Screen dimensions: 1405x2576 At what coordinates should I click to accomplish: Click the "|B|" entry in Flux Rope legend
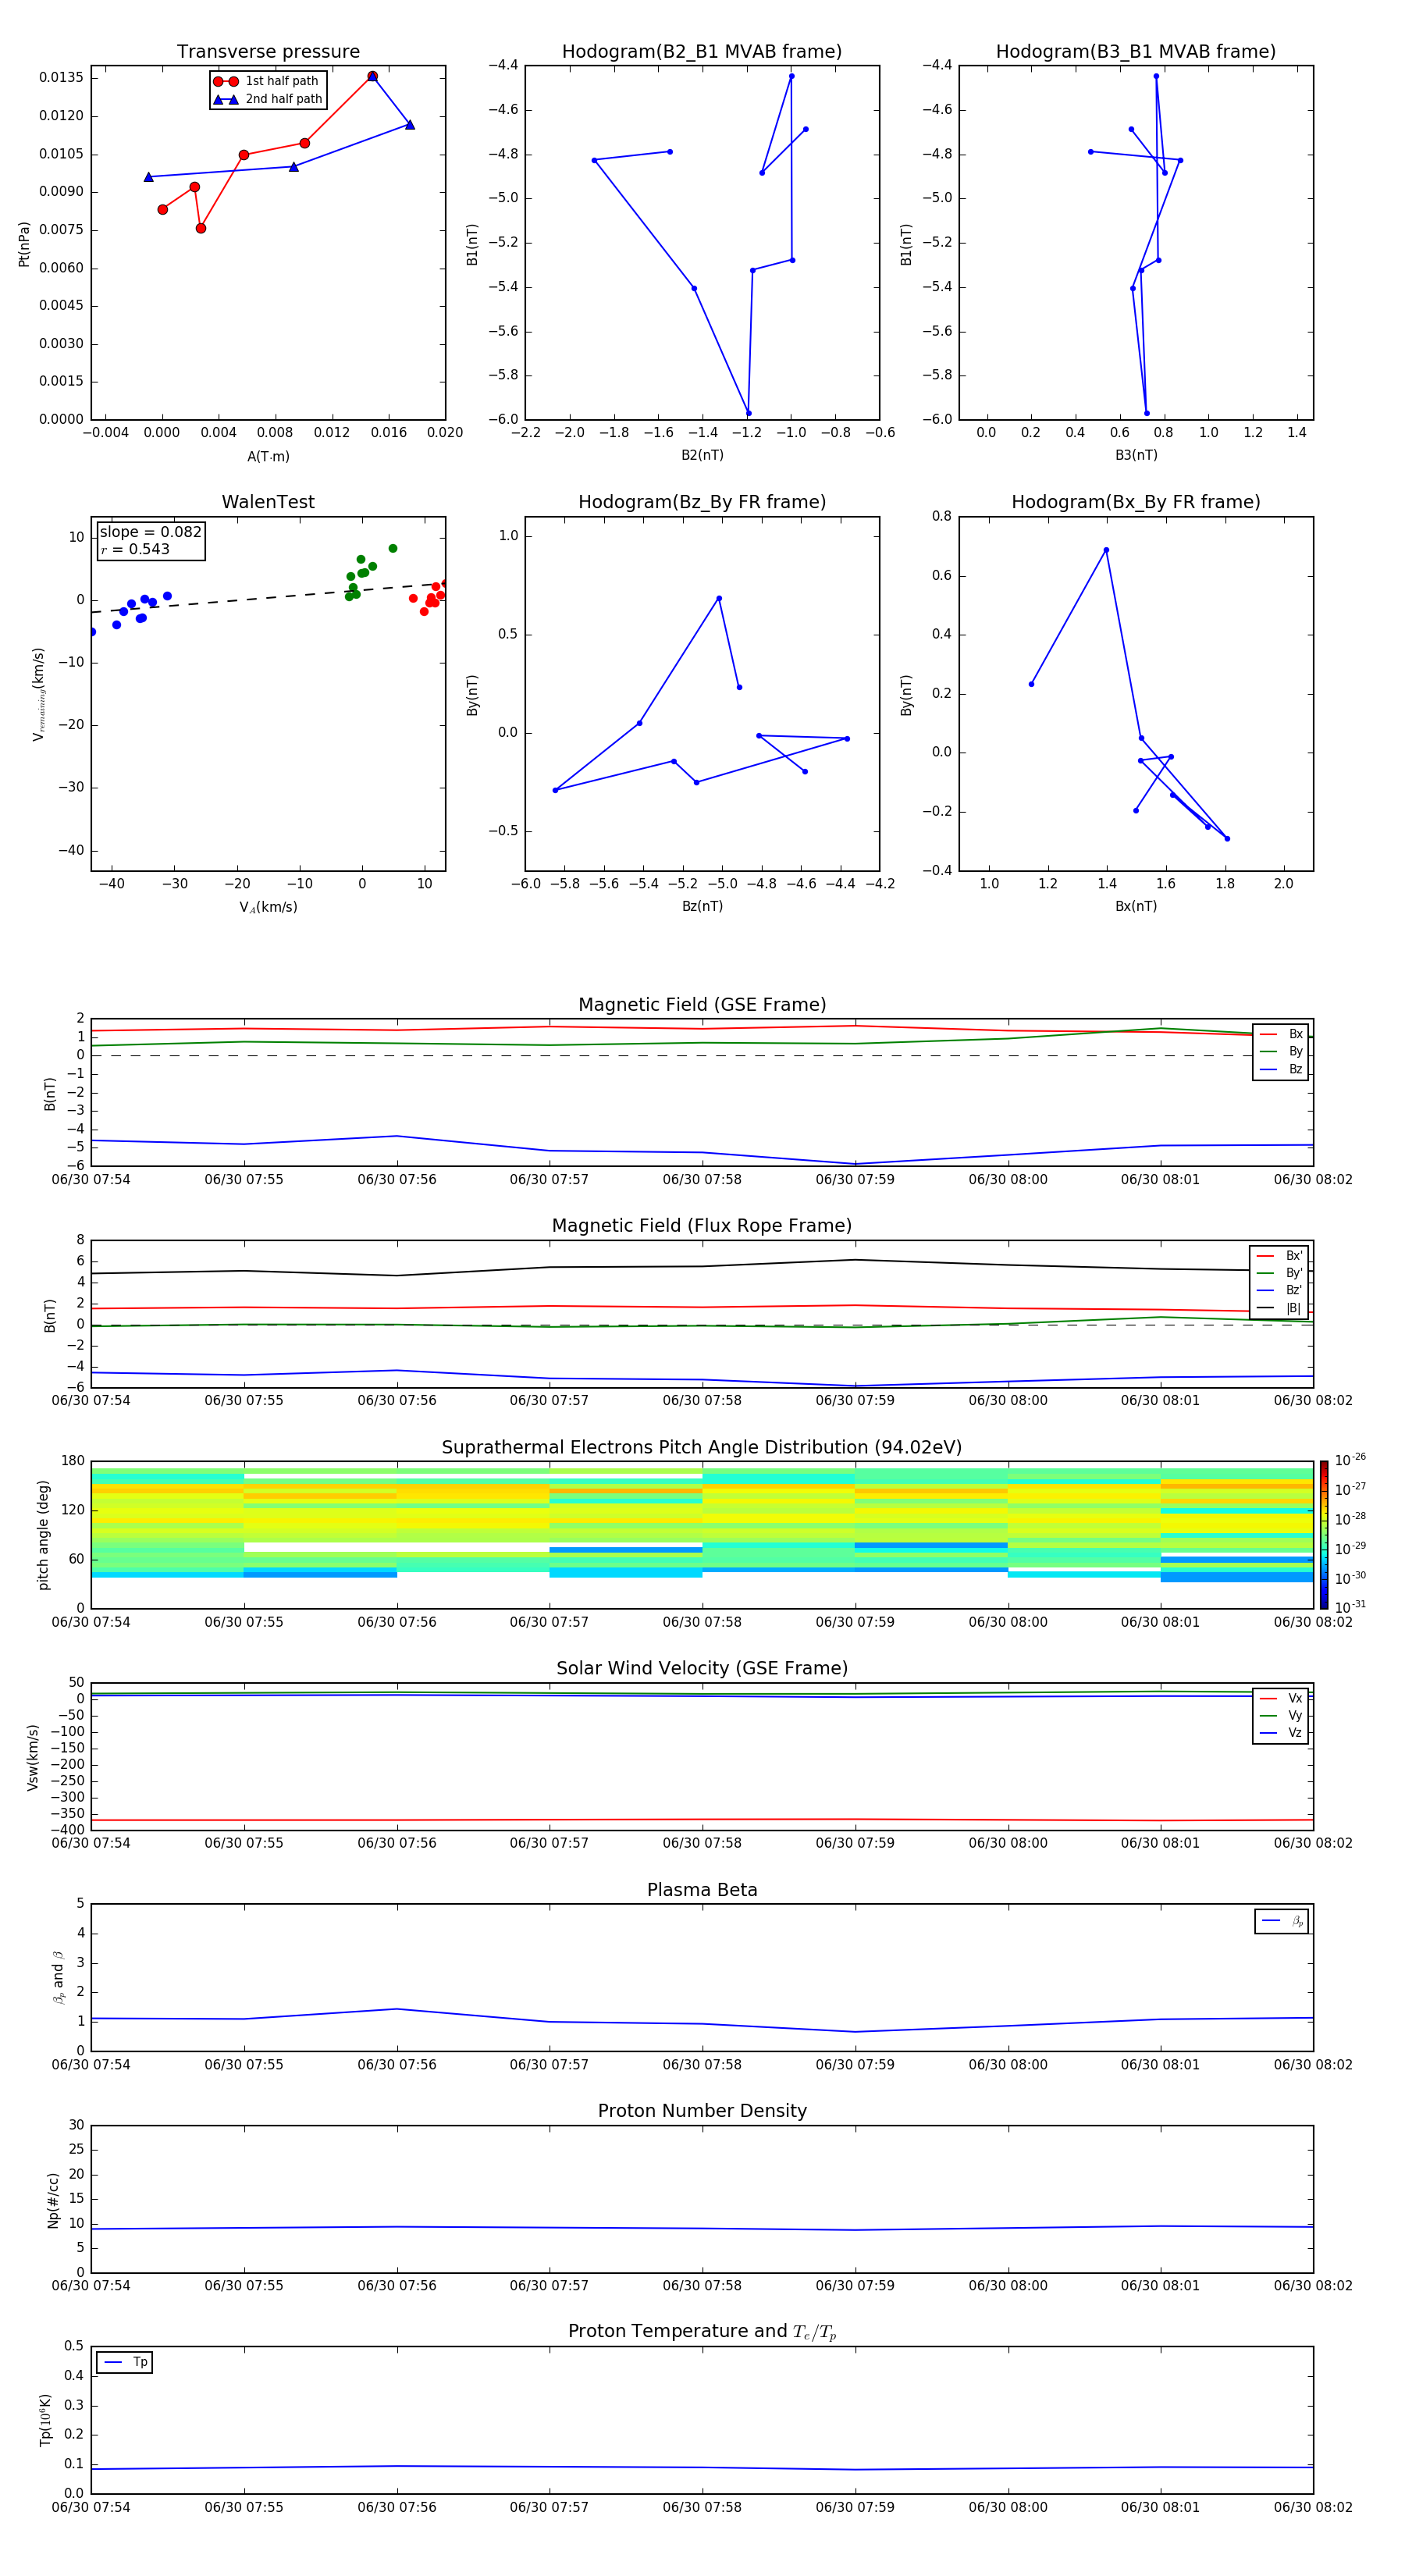(x=1280, y=1308)
